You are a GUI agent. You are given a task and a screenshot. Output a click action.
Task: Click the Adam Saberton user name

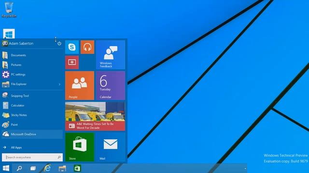21,44
